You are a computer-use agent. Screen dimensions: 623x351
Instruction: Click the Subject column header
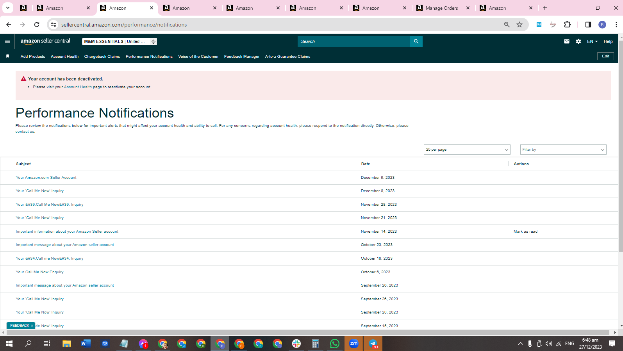pos(23,164)
